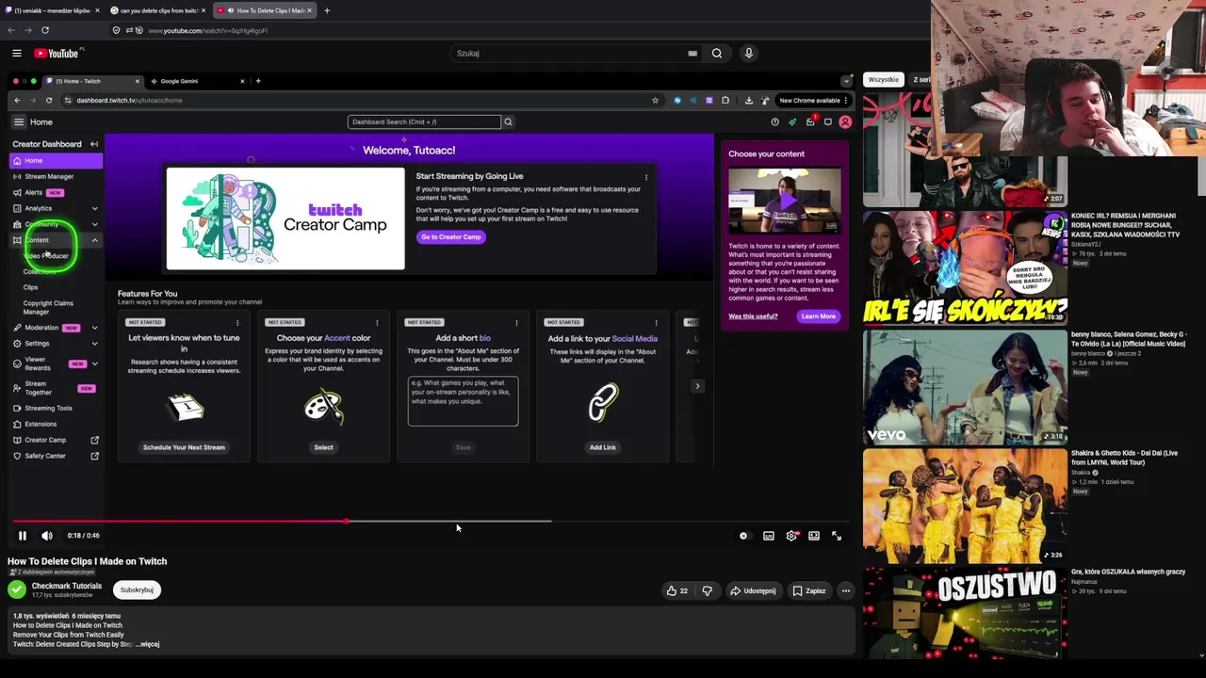Click the Dashboard Search input field
The height and width of the screenshot is (678, 1206).
pos(424,121)
